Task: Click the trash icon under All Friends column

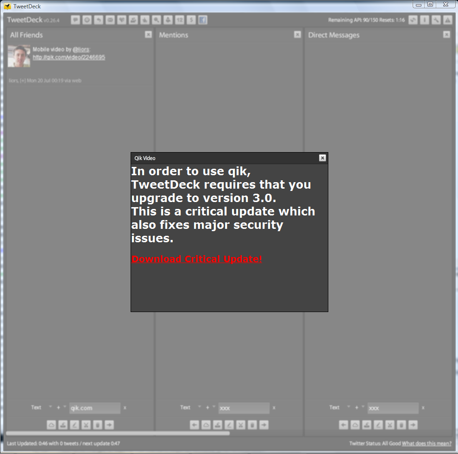Action: pyautogui.click(x=98, y=425)
